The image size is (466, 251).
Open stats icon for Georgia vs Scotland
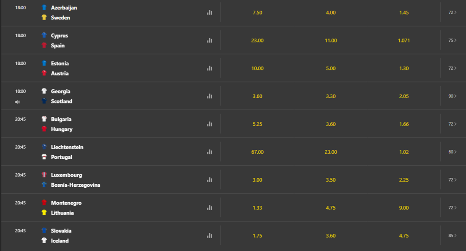(210, 96)
